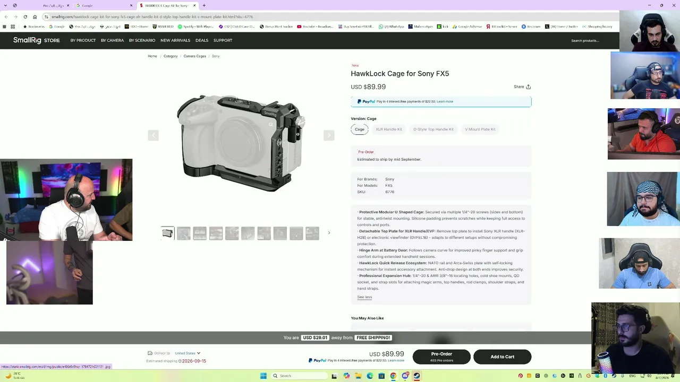The image size is (680, 382).
Task: Select the fourth product thumbnail
Action: pyautogui.click(x=216, y=233)
